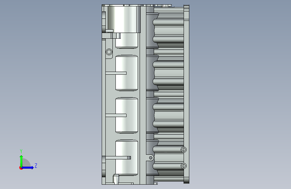This screenshot has height=189, width=291.
Task: Click the green Y axis arrow of the triad
Action: pos(21,161)
